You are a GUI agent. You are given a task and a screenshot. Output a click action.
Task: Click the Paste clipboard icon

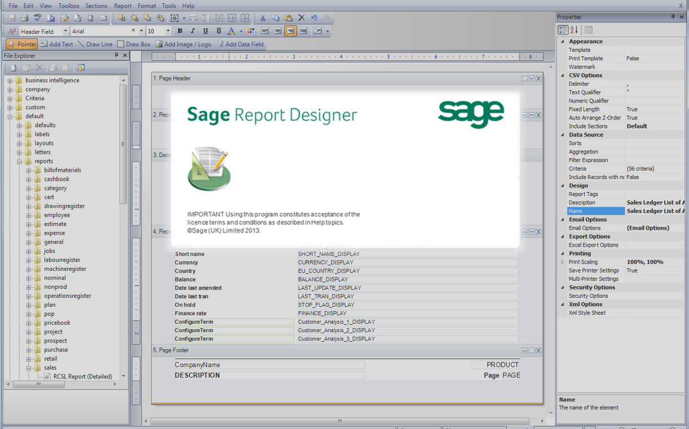click(x=289, y=18)
